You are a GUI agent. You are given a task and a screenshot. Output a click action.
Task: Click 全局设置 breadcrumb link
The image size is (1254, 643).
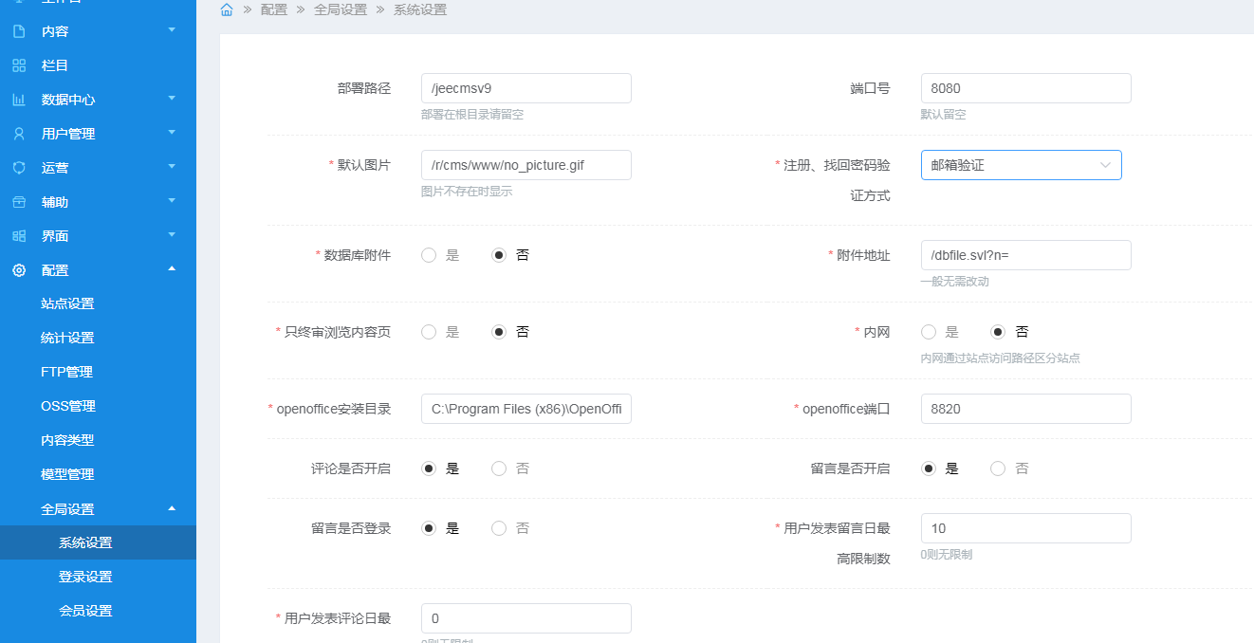tap(340, 10)
